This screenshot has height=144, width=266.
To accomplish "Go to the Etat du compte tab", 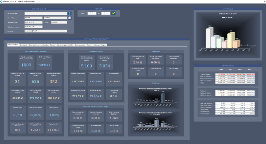I will [62, 45].
